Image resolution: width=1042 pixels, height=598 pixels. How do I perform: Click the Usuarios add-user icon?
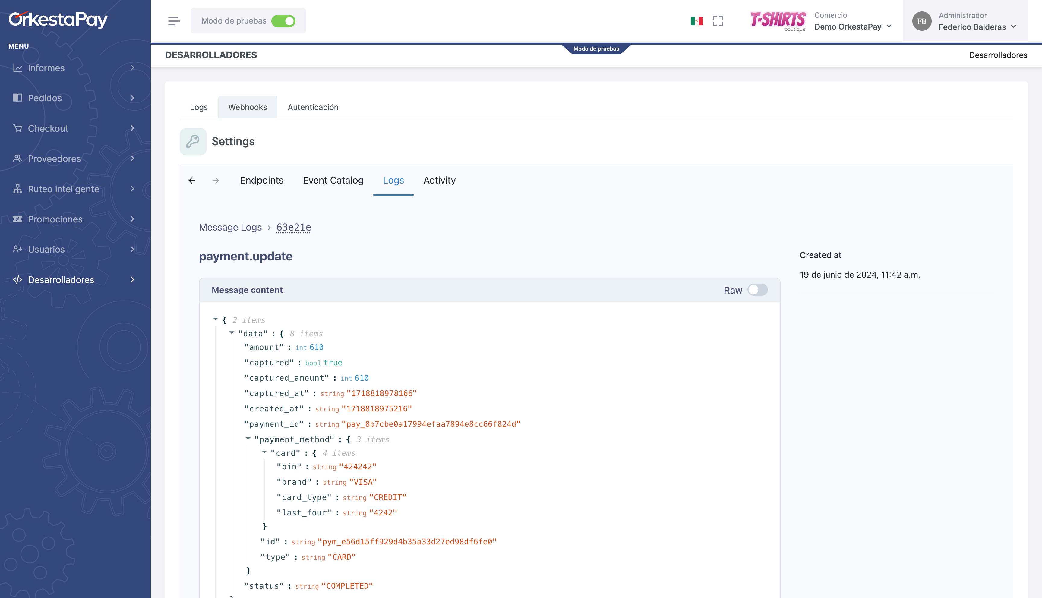point(17,249)
